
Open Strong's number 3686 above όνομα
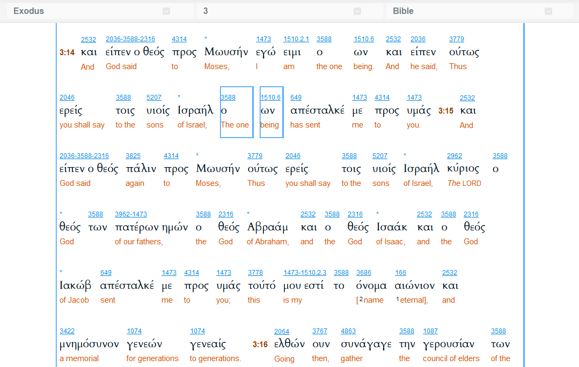click(x=364, y=273)
